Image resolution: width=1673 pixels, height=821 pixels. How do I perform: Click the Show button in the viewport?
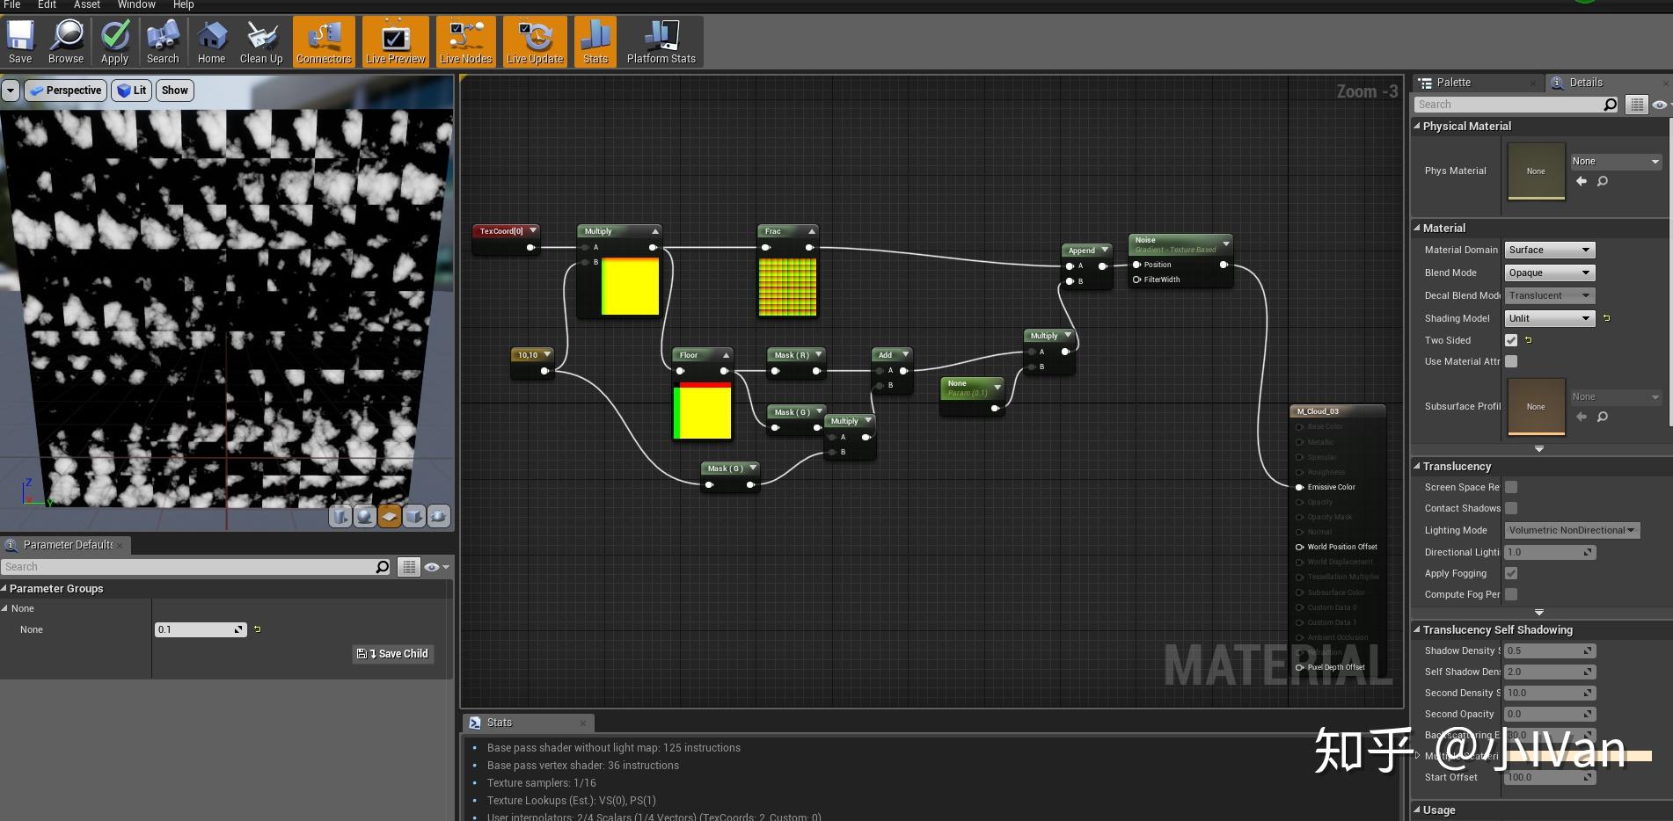click(x=174, y=90)
